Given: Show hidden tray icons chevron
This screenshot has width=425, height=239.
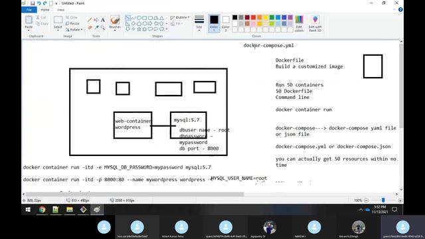Looking at the screenshot, I should 361,210.
